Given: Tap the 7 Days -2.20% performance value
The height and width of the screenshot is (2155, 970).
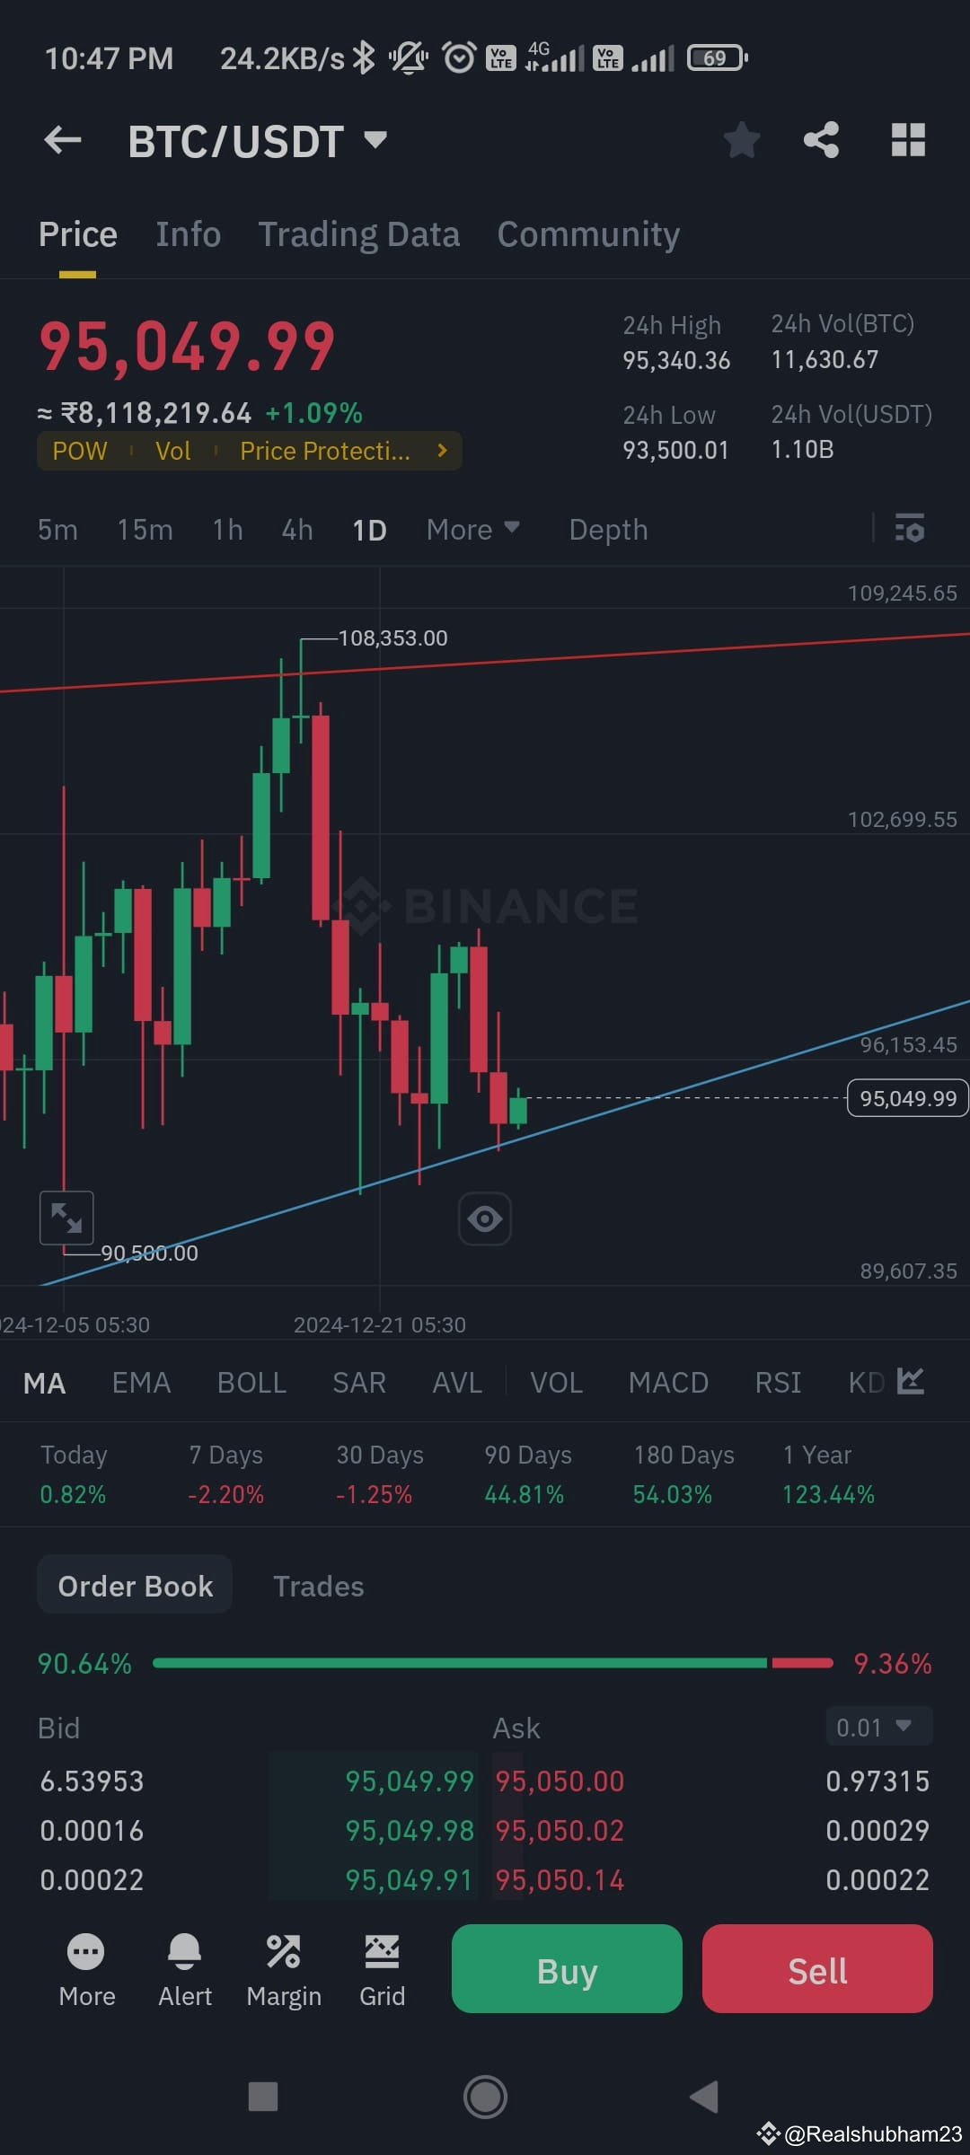Looking at the screenshot, I should point(226,1495).
